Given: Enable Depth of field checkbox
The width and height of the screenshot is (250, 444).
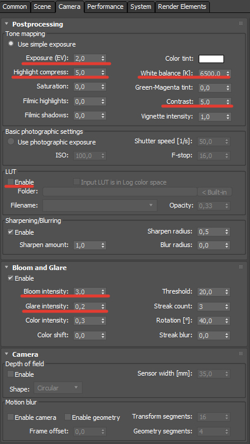Looking at the screenshot, I should coord(11,374).
